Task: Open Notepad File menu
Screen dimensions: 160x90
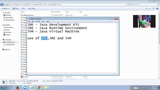Action: pos(29,21)
